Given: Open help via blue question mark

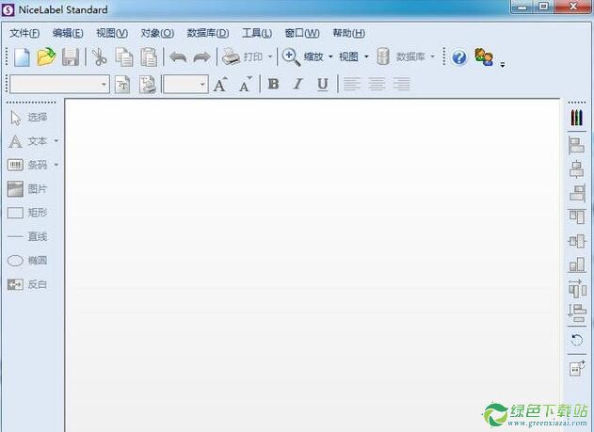Looking at the screenshot, I should point(459,57).
